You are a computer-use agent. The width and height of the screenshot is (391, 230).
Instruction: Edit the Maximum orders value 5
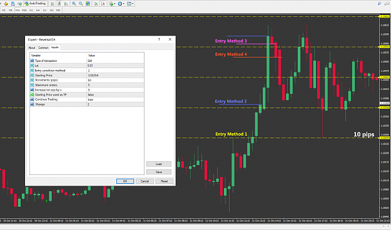coord(115,85)
